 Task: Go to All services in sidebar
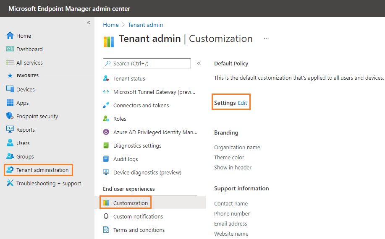click(29, 63)
